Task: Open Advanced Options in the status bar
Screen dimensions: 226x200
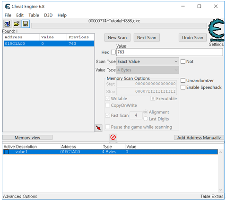Action: coord(20,196)
